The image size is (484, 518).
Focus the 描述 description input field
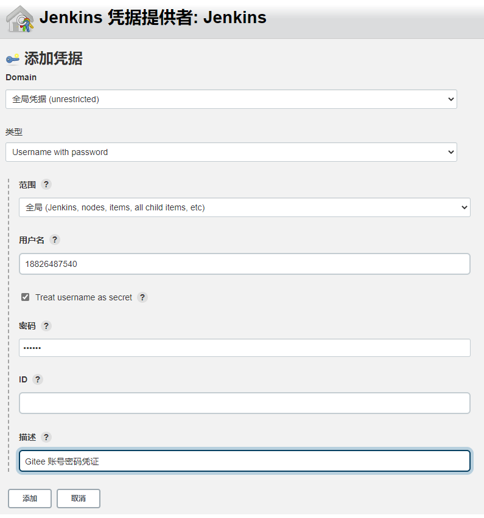pos(244,461)
